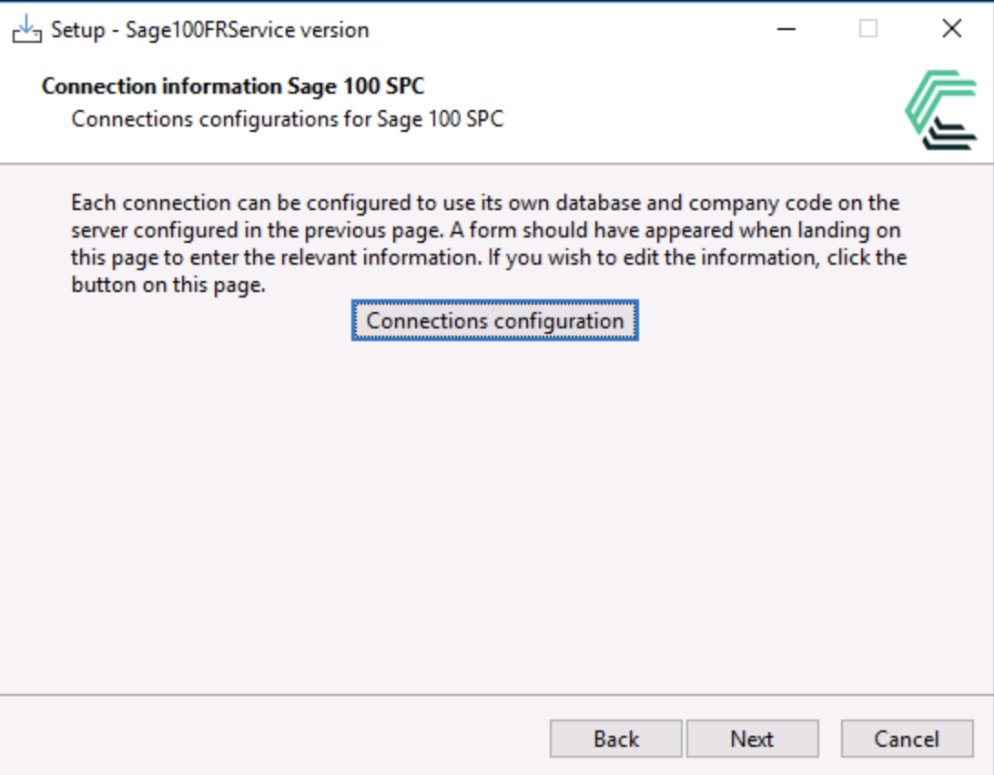Click the bold "Connection information Sage 100 SPC" heading
This screenshot has width=994, height=775.
(233, 87)
